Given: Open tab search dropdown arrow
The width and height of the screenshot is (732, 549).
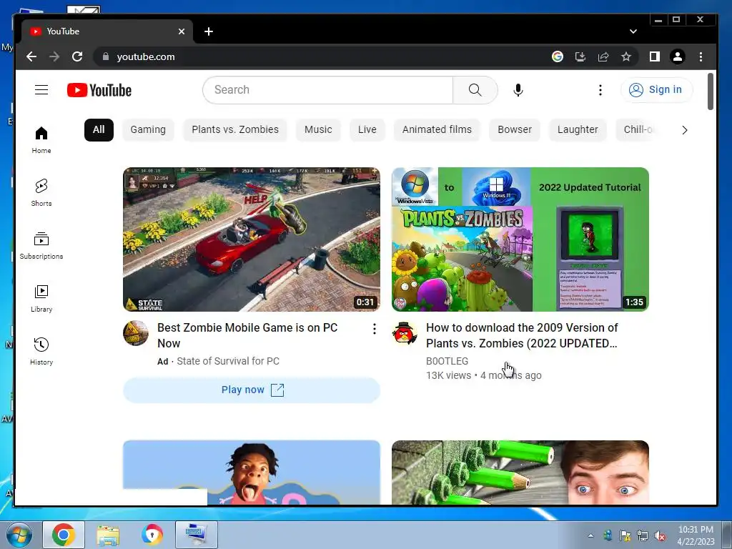Looking at the screenshot, I should [x=633, y=31].
